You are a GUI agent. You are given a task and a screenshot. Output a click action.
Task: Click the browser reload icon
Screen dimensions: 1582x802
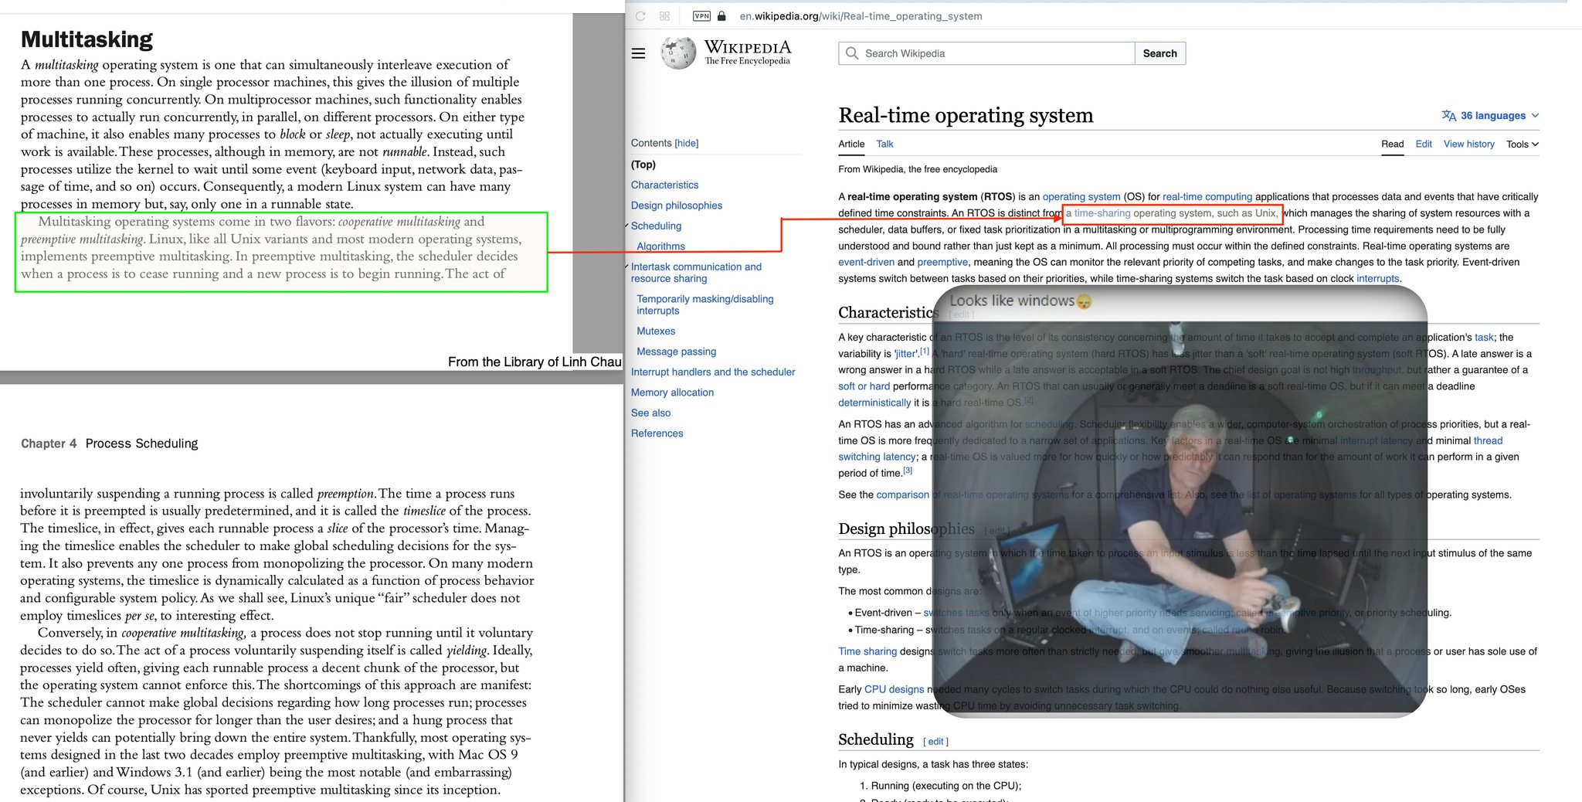(640, 15)
